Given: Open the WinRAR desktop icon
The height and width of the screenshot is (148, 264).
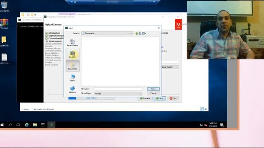Looking at the screenshot, I should coord(4,24).
